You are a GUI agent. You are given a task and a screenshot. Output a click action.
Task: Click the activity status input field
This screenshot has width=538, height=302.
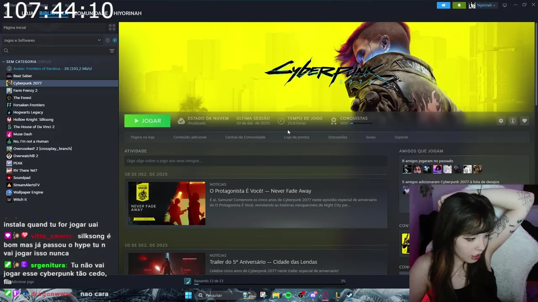(256, 161)
